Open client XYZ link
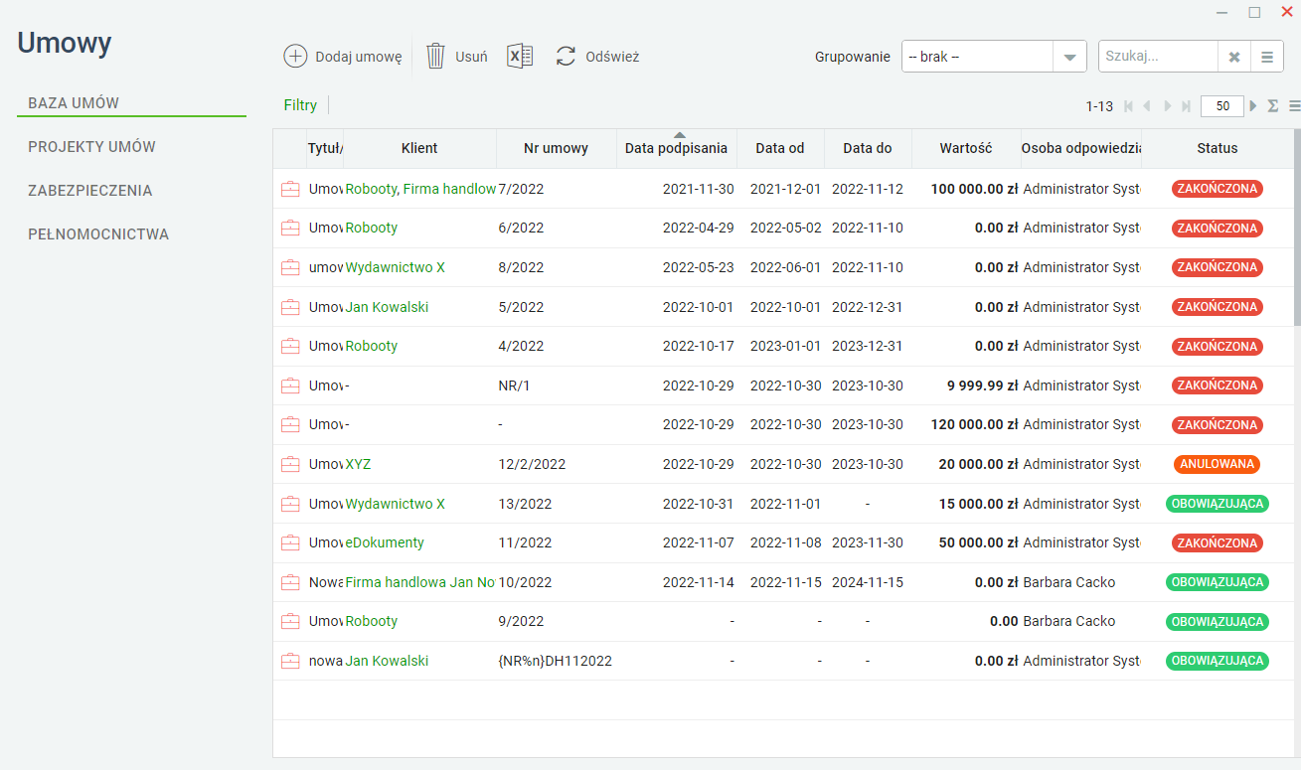 [358, 464]
